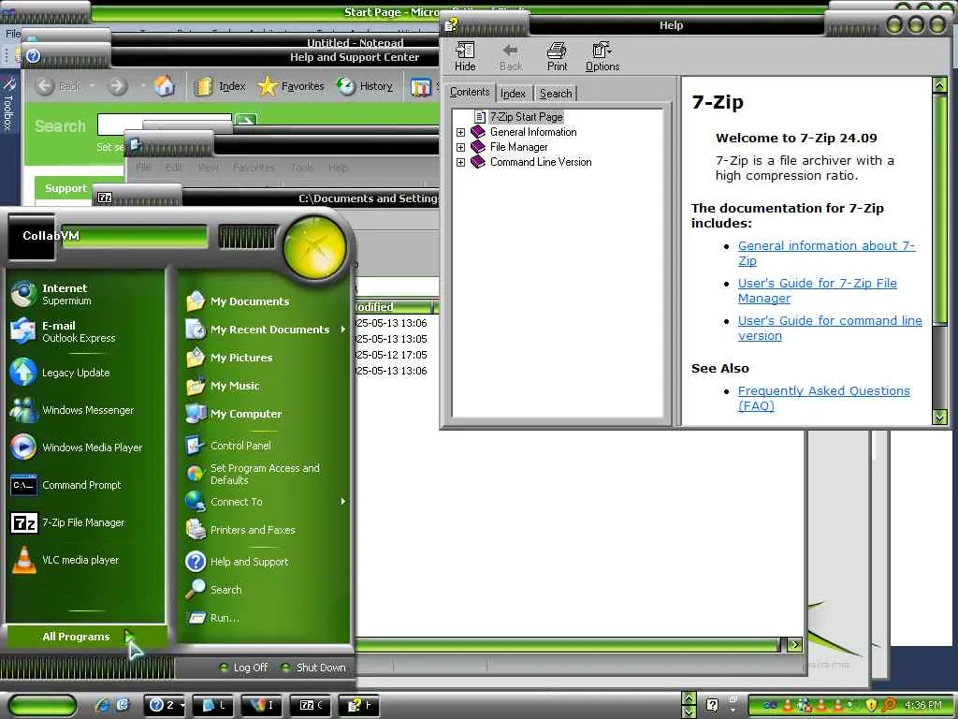The width and height of the screenshot is (958, 719).
Task: Click the horizontal scroll right arrow in 7-Zip window
Action: click(794, 644)
